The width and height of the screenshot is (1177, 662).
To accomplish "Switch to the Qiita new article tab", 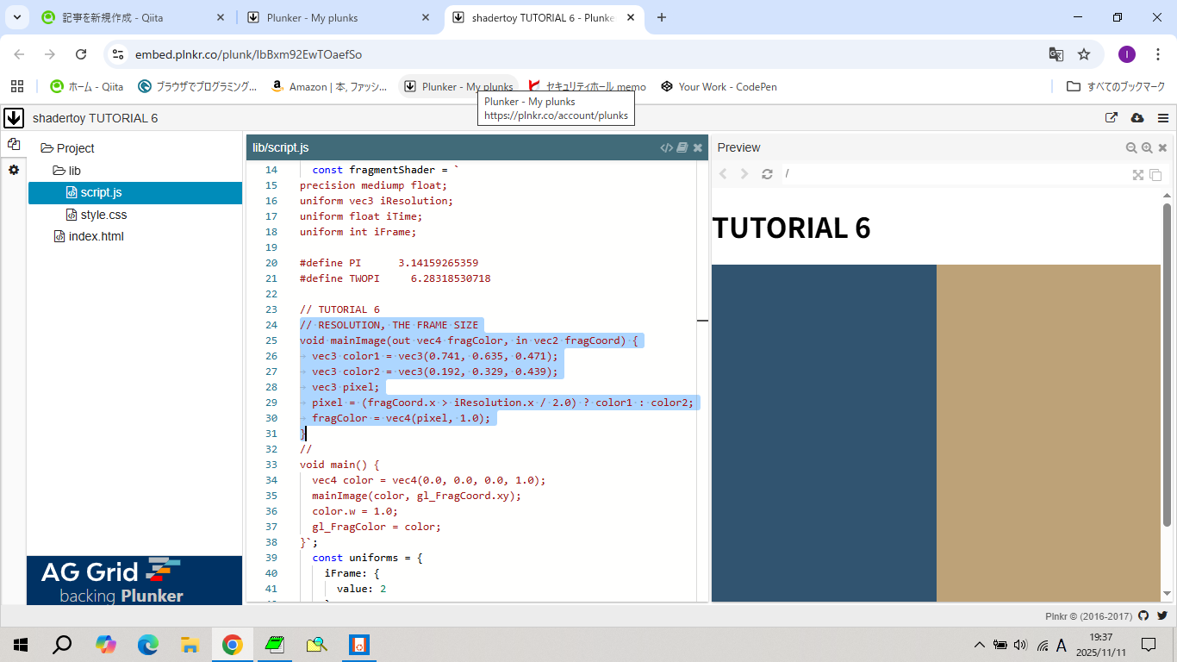I will (x=134, y=17).
